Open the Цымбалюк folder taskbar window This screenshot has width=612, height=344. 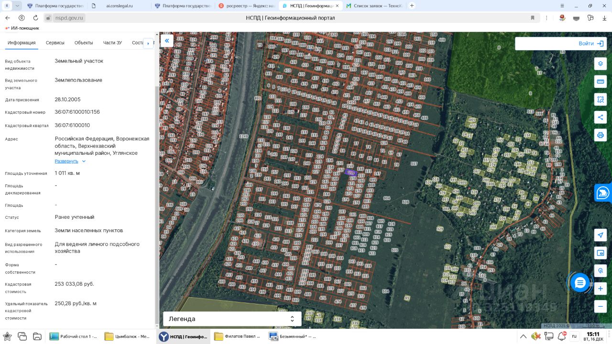click(x=128, y=336)
